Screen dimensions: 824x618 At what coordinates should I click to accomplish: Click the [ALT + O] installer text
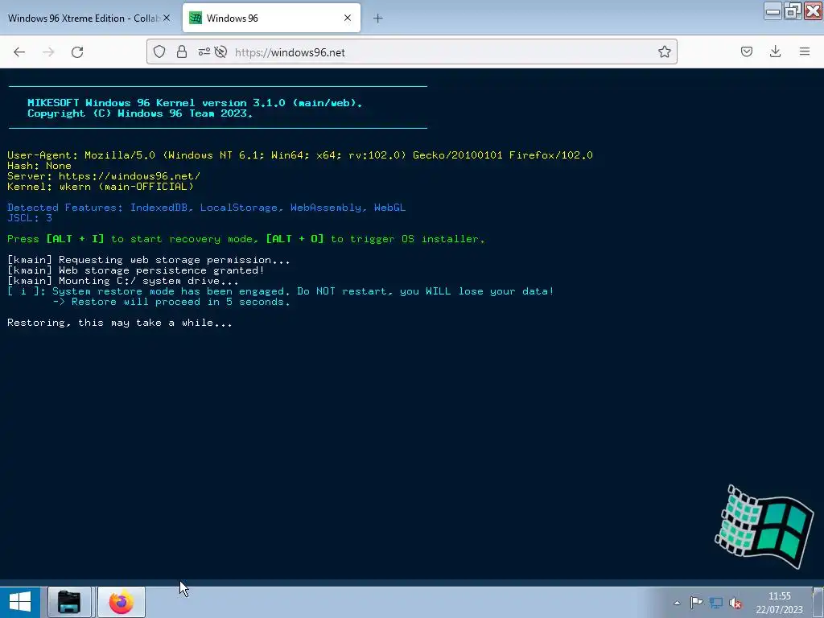[295, 238]
